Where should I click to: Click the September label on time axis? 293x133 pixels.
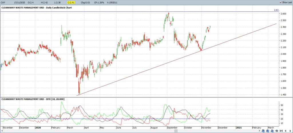click(173, 128)
